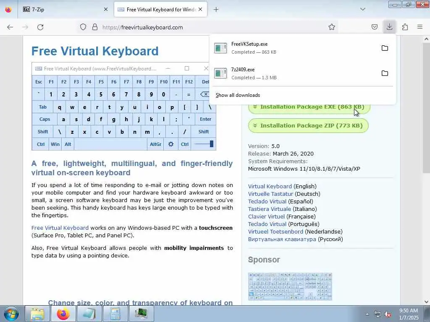Viewport: 430px width, 322px height.
Task: Open Firefox hamburger application menu
Action: (420, 27)
